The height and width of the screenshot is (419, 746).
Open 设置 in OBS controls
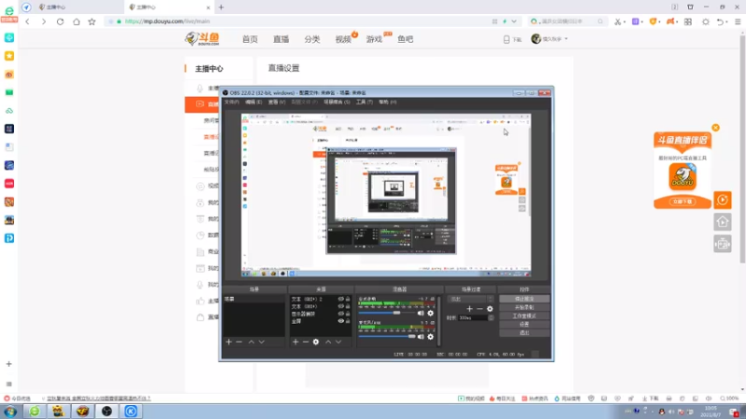[x=524, y=324]
